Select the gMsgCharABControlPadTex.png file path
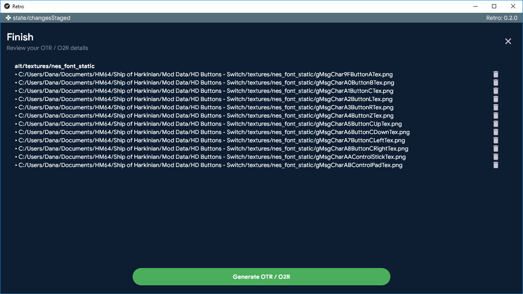This screenshot has width=523, height=294. (211, 165)
